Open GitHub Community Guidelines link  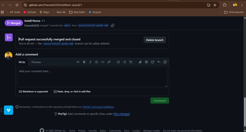(98, 107)
